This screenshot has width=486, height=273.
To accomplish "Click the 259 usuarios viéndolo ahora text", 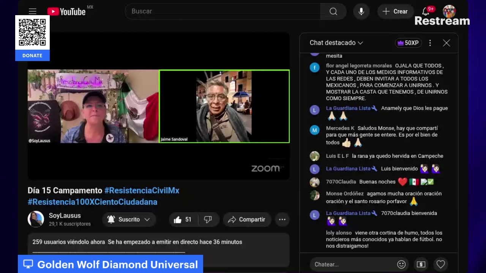I will point(69,242).
